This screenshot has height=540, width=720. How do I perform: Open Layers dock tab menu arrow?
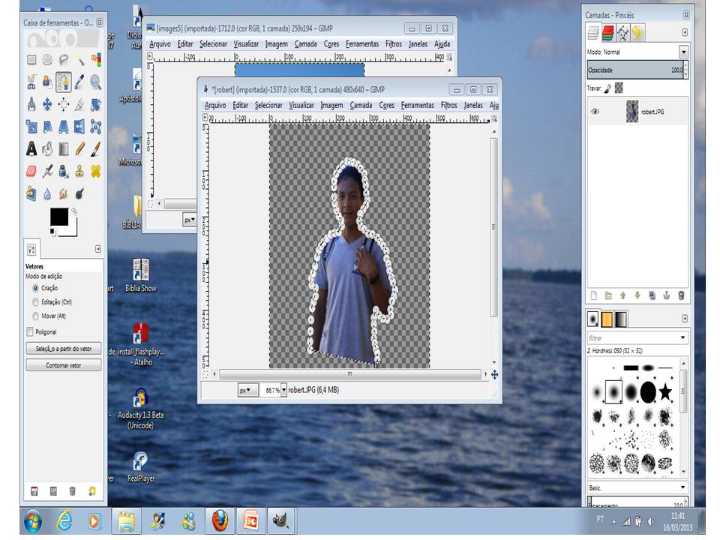684,32
